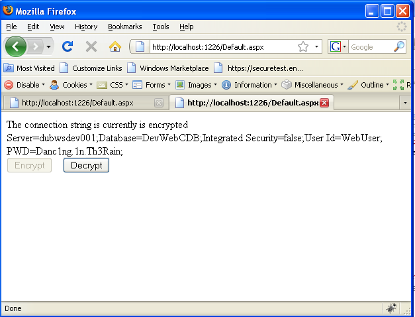Viewport: 415px width, 317px height.
Task: Expand the Information menu dropdown
Action: pyautogui.click(x=275, y=85)
